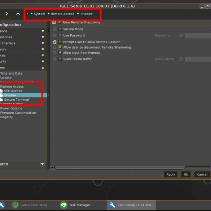211x211 pixels.
Task: Reset icon beside Allow Remote Shadowing
Action: (54, 22)
